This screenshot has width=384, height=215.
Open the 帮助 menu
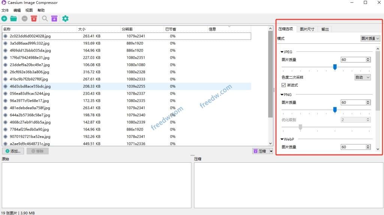[x=41, y=10]
